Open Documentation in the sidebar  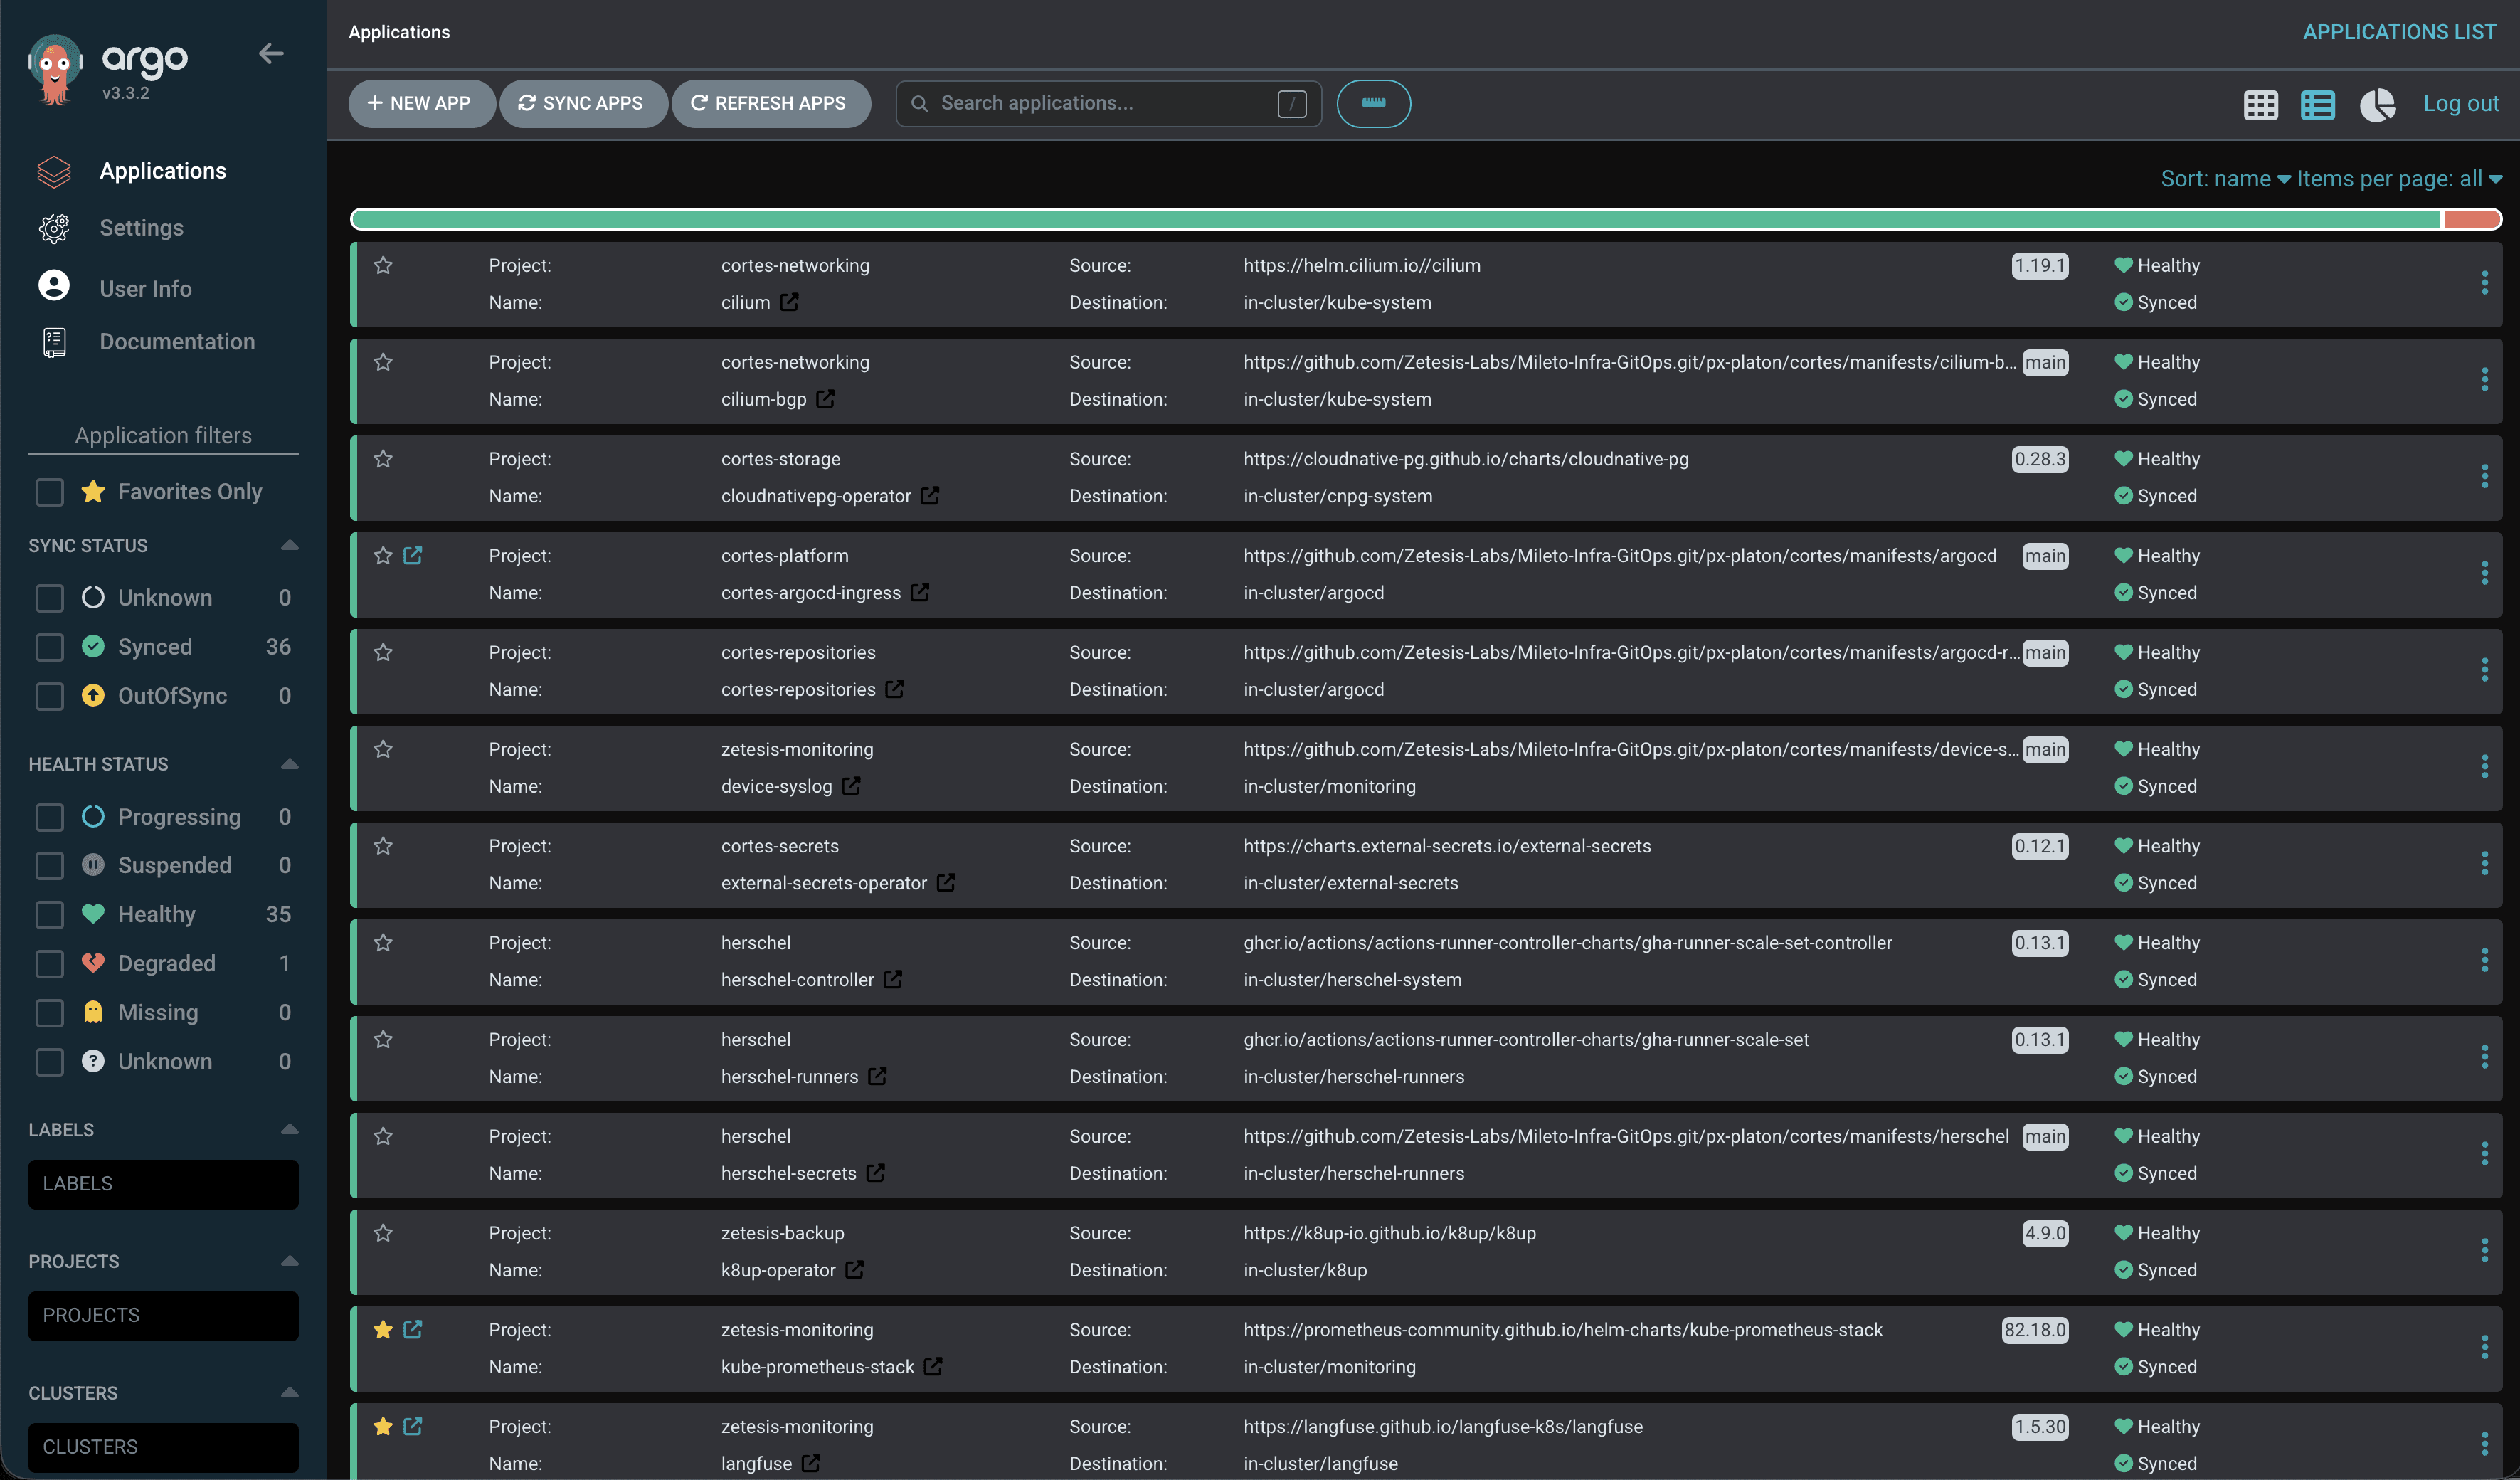pyautogui.click(x=177, y=342)
